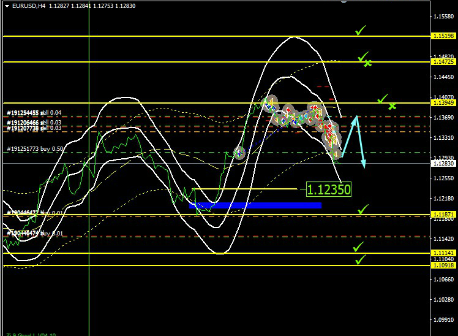Click the green checkmark above the 1.10918 line
Viewport: 458px width, 336px height.
(360, 260)
